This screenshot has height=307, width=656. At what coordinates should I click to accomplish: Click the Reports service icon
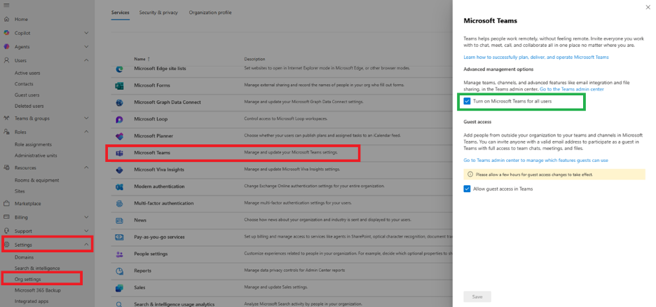119,271
